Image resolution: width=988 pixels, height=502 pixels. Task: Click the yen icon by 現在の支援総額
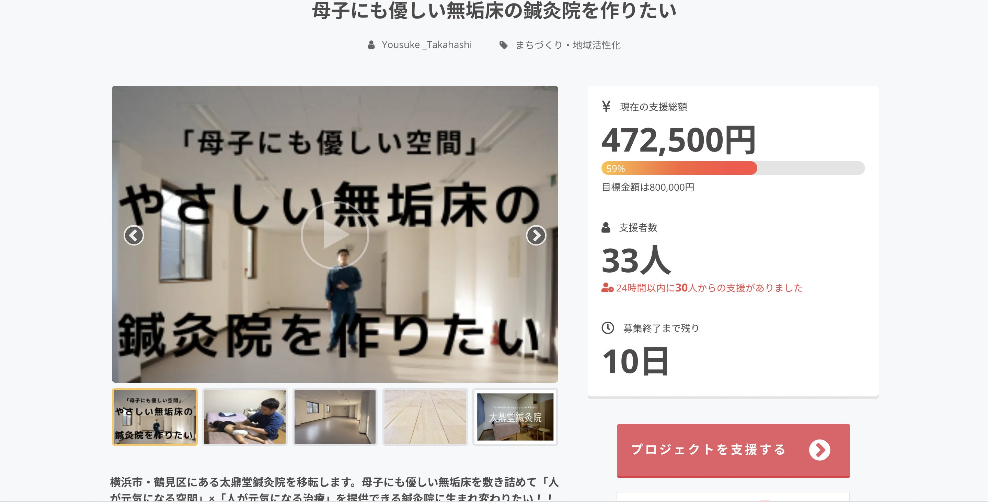pos(606,106)
